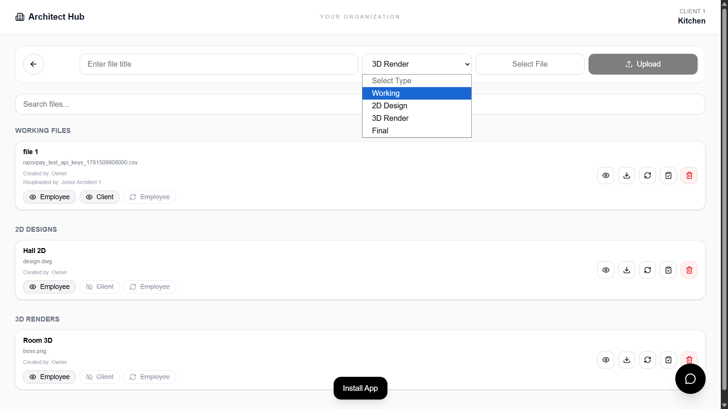728x409 pixels.
Task: Click the Kitchen project name
Action: pos(692,21)
